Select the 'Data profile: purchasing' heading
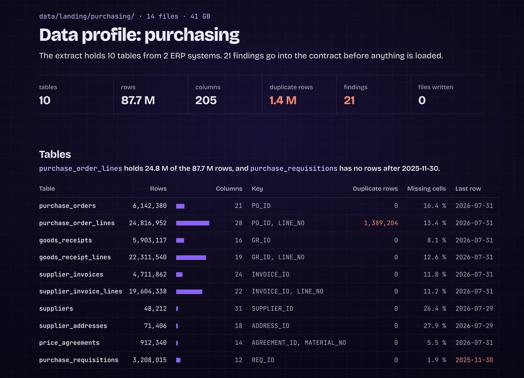Screen dimensions: 524x378 point(139,35)
